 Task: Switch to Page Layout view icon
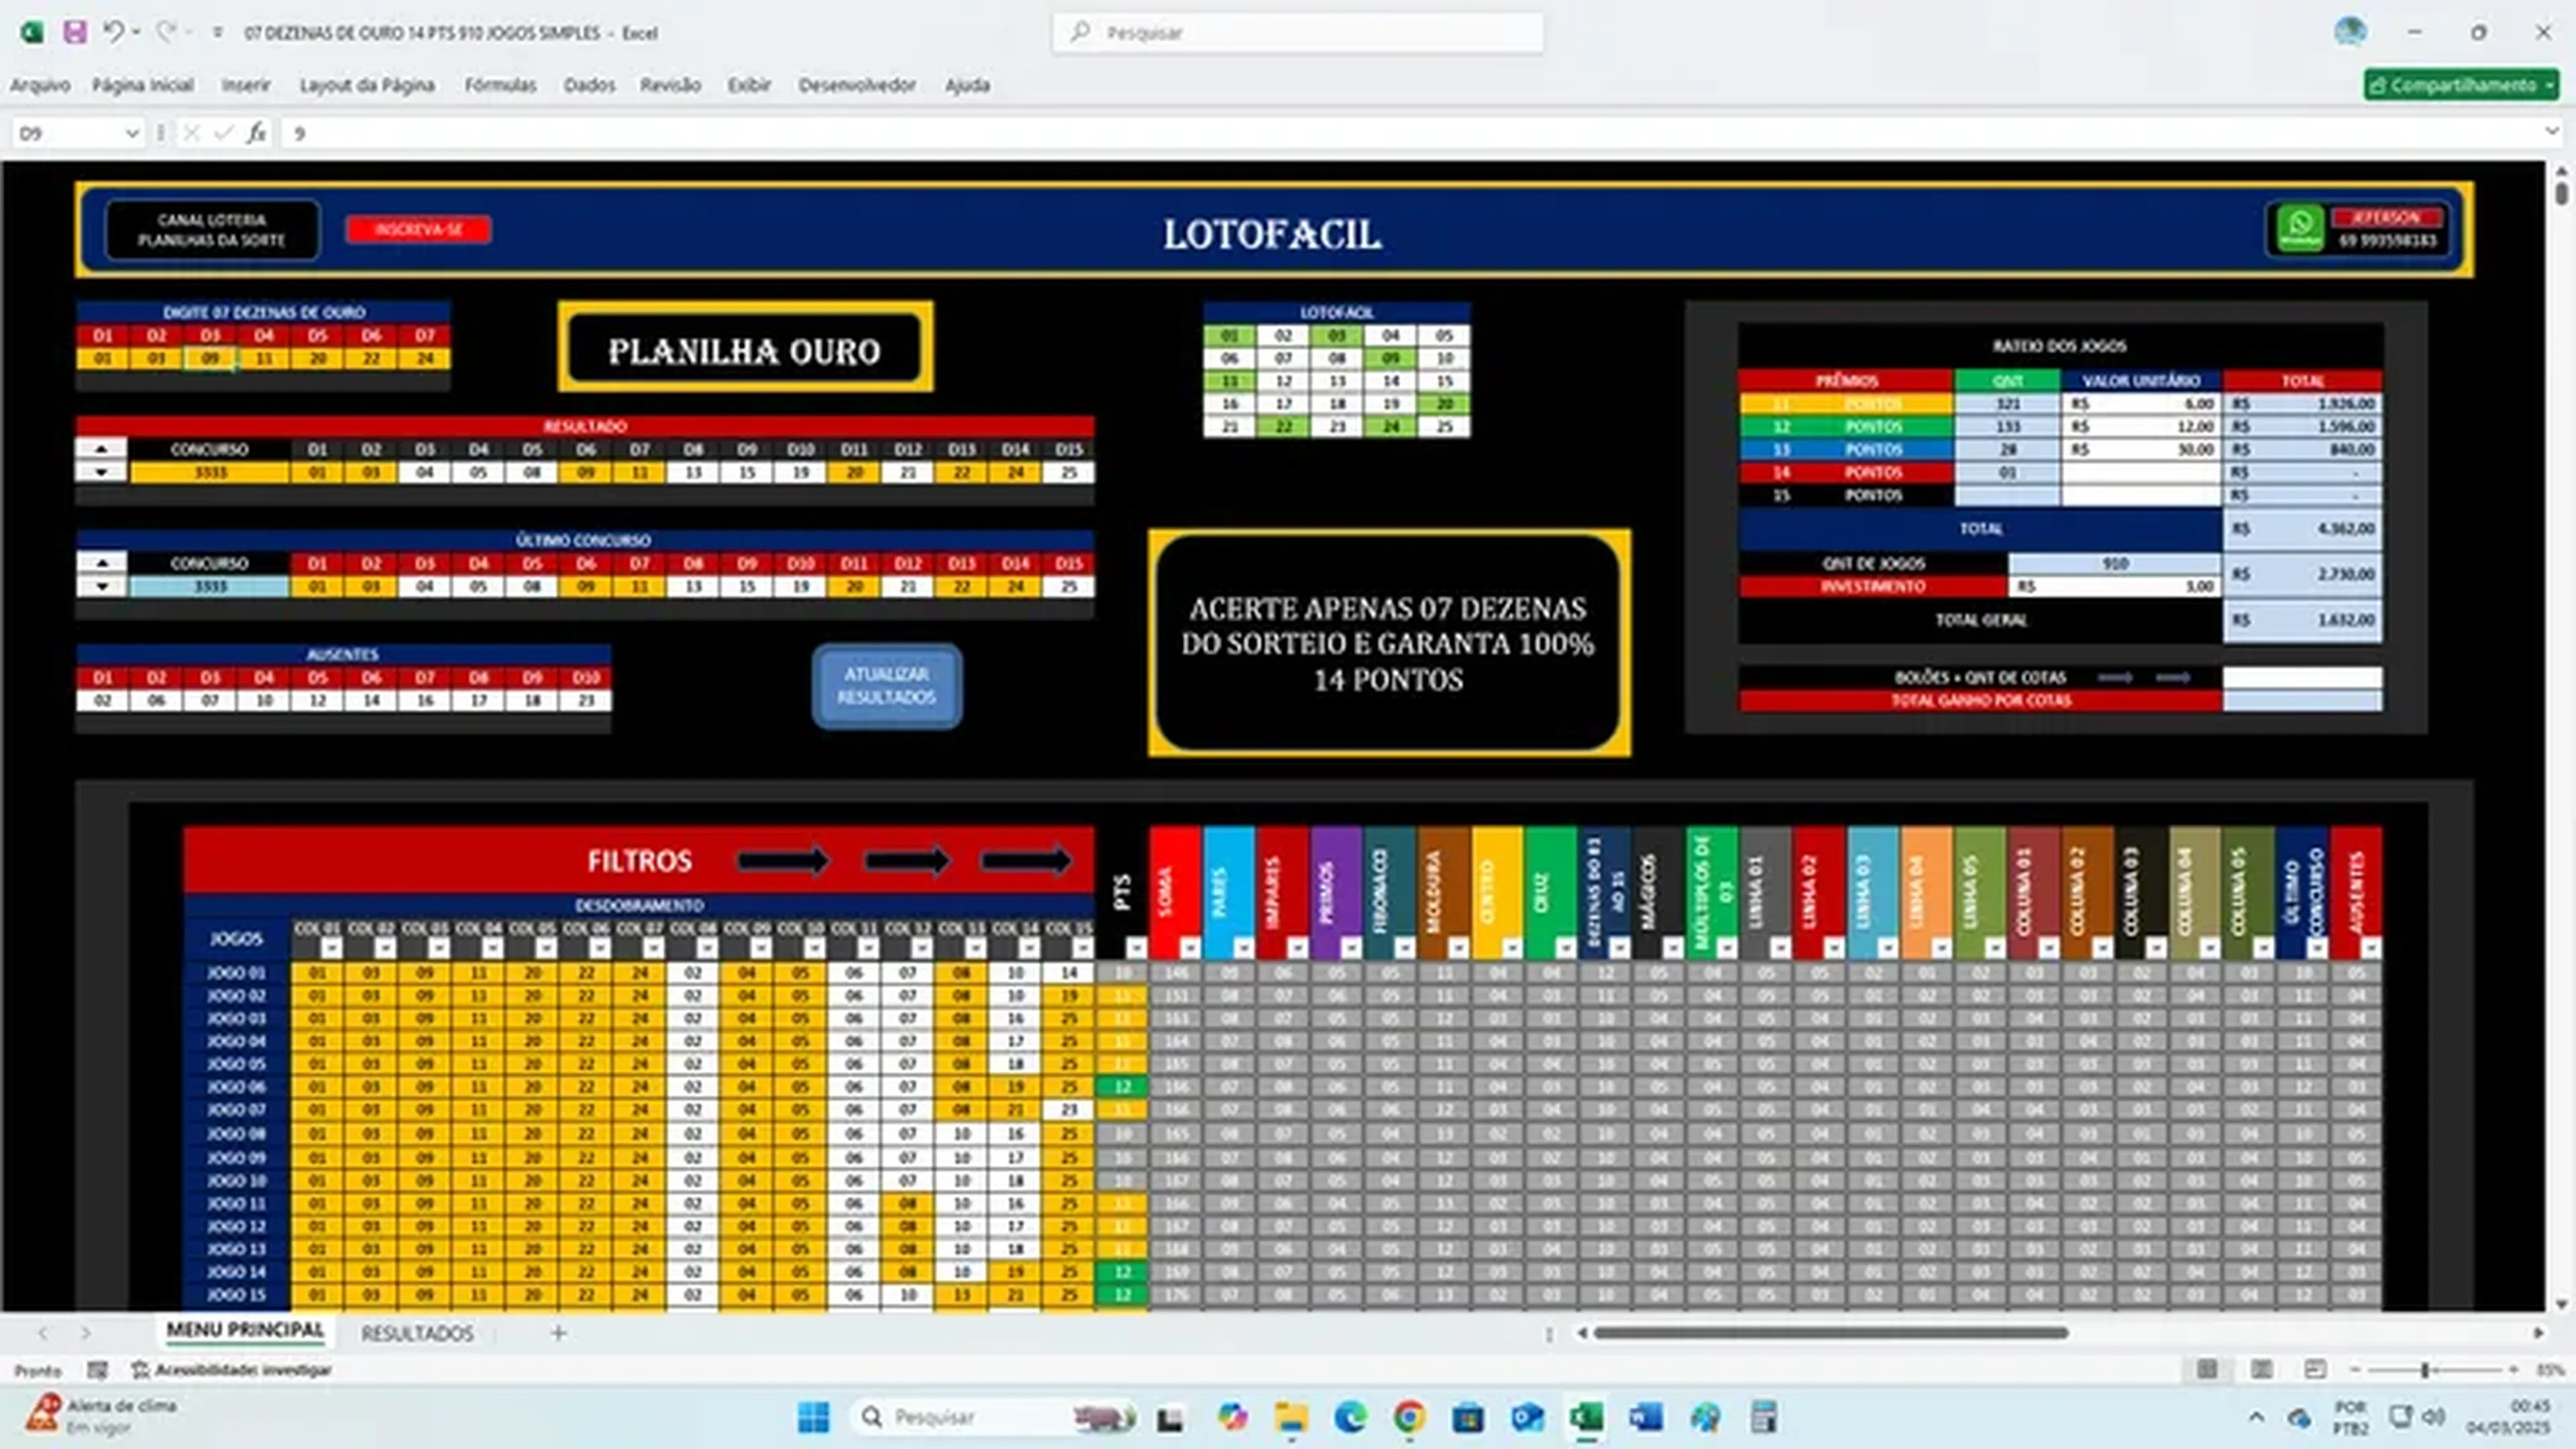(x=2261, y=1369)
